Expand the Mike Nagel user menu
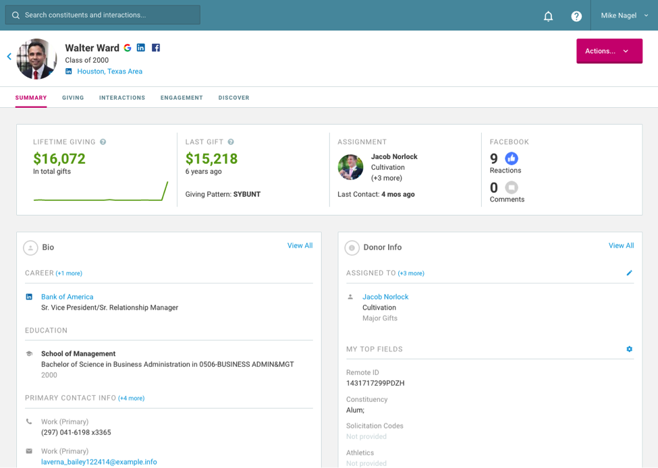Viewport: 658px width, 468px height. [x=624, y=16]
